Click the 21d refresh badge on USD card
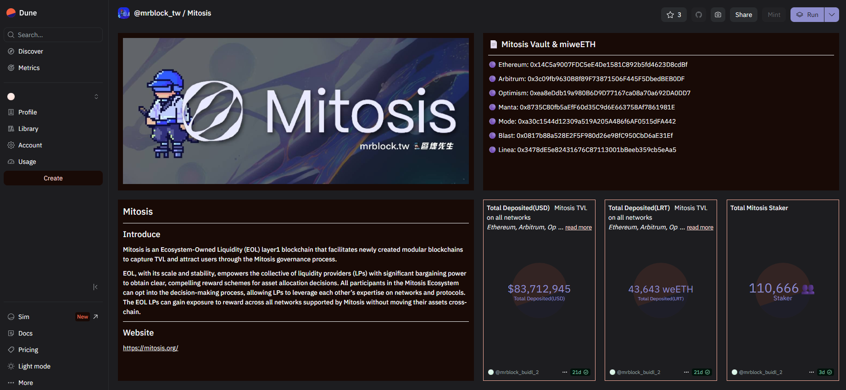The width and height of the screenshot is (846, 390). (x=580, y=372)
